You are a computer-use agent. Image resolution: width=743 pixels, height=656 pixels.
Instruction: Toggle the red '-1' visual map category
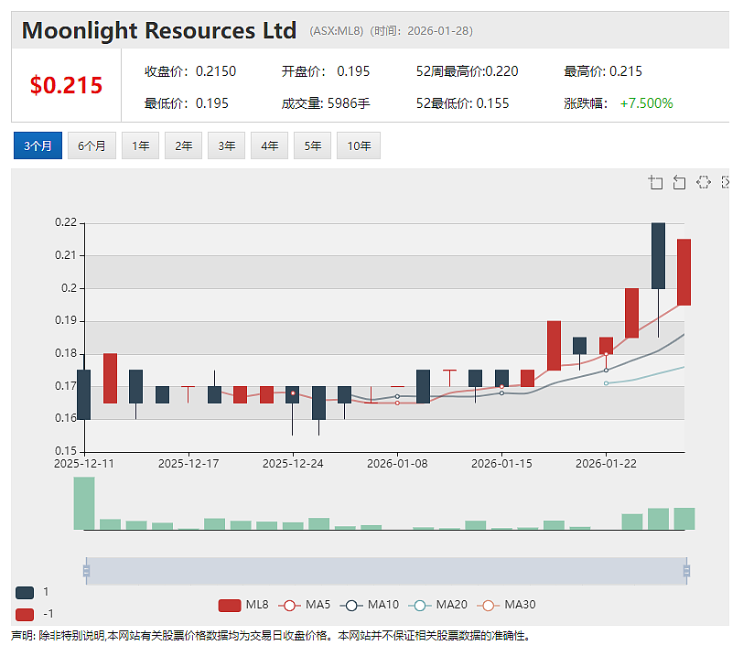25,614
